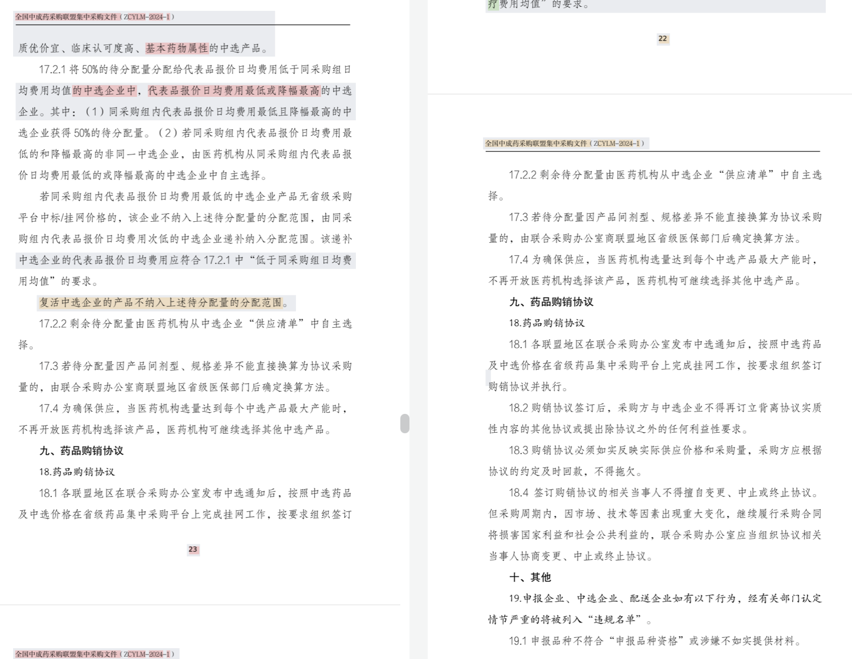Click document header ZCYLM-2024-1 in right pane

point(565,144)
